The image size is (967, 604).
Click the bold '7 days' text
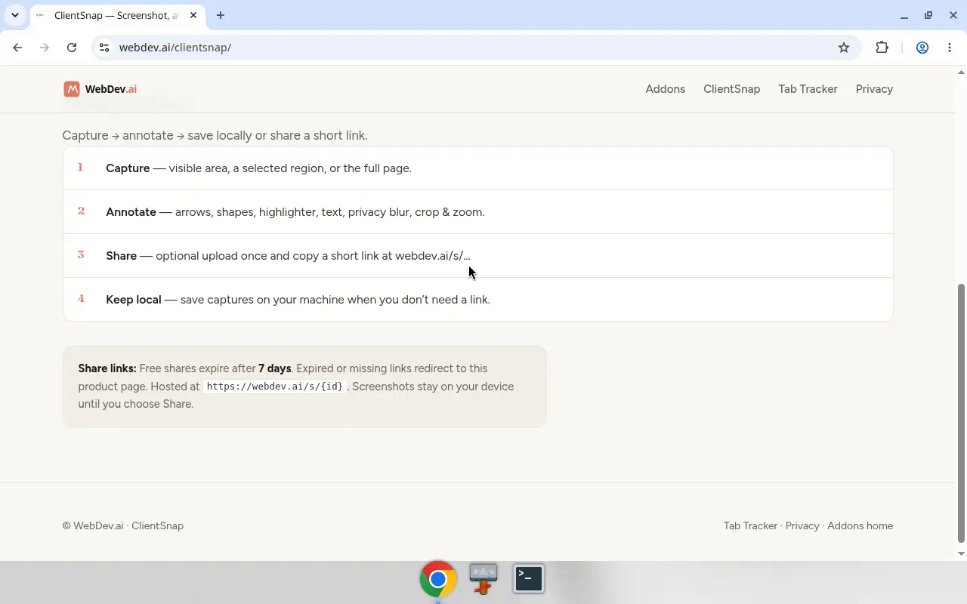click(274, 368)
